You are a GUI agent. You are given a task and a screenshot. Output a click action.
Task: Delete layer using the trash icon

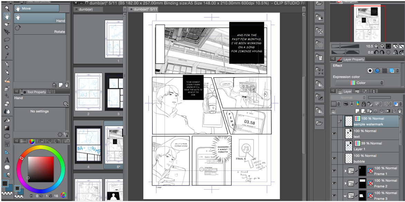point(400,111)
